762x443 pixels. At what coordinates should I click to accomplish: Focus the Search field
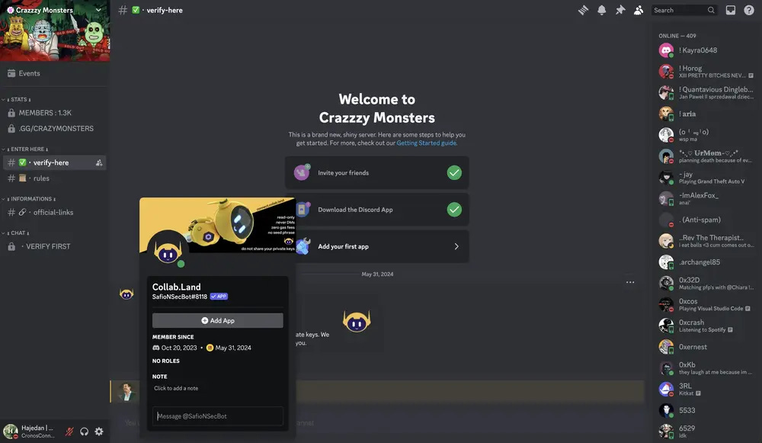coord(684,10)
